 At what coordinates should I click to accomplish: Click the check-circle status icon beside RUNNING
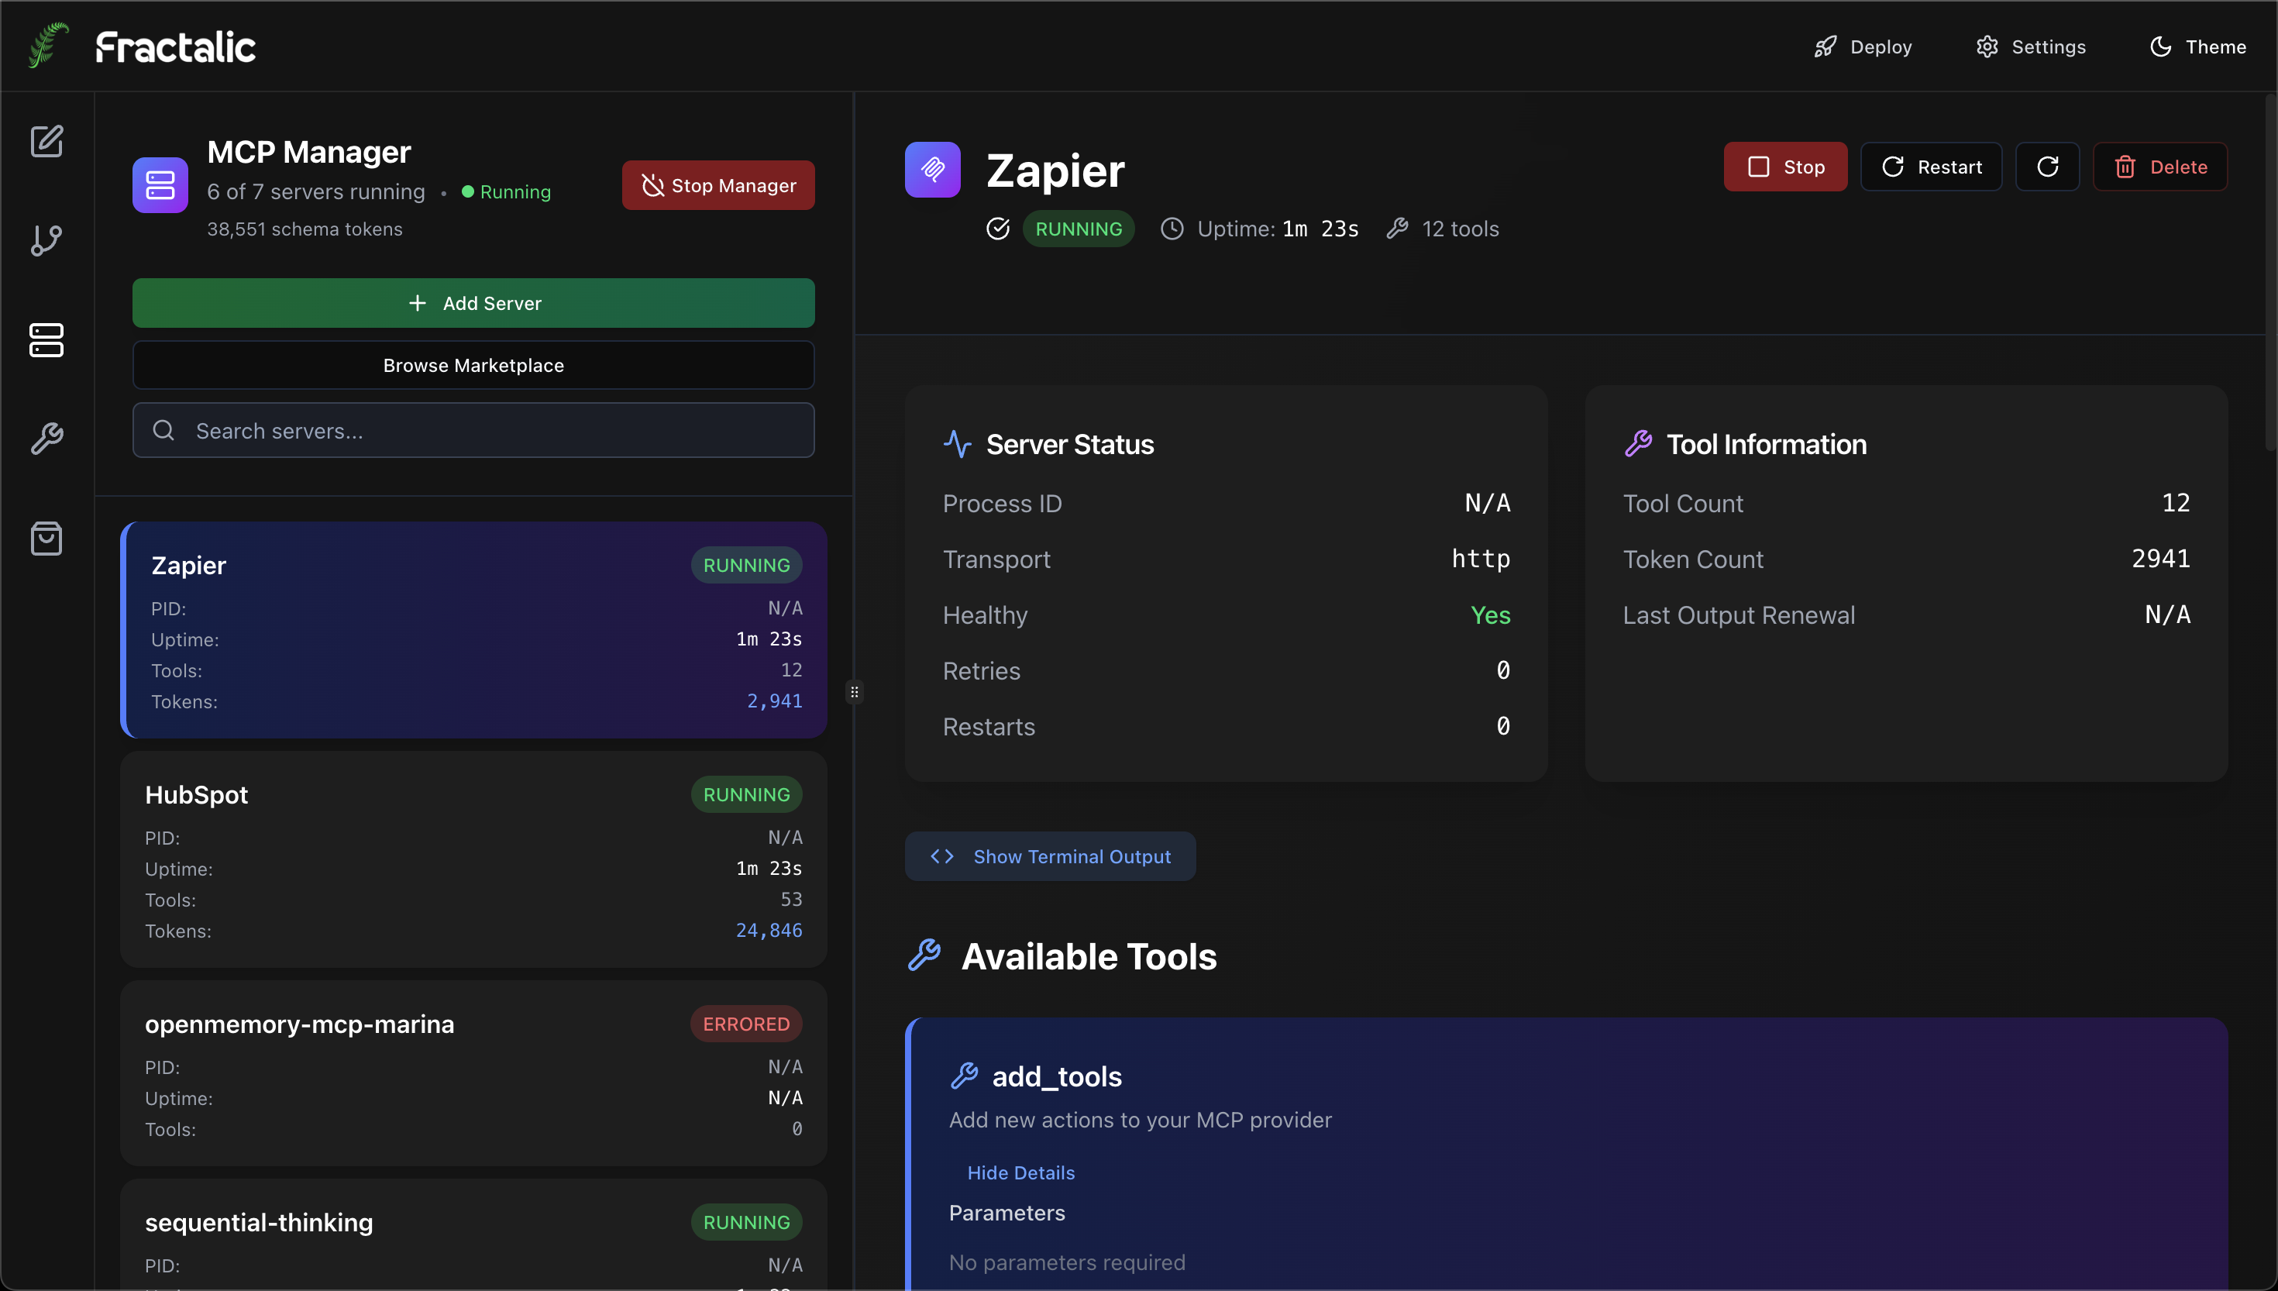click(998, 229)
